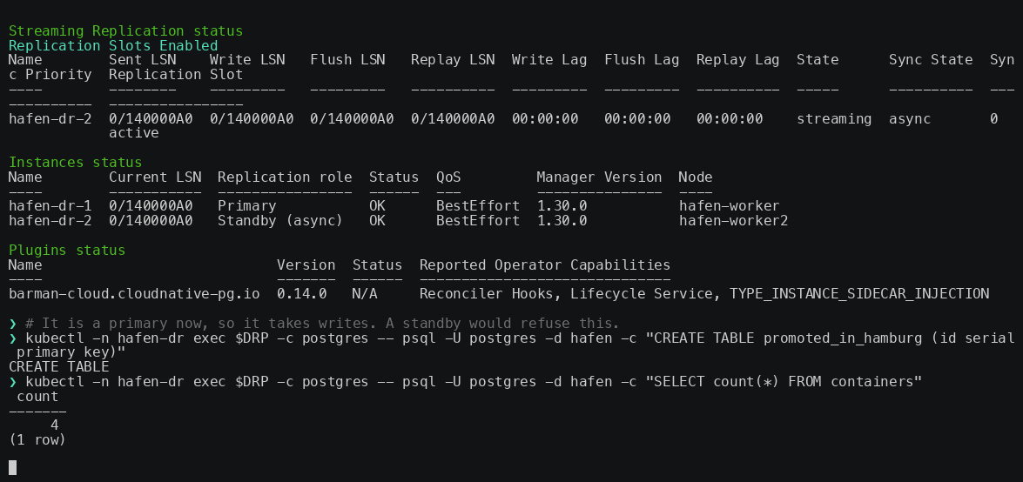1023x482 pixels.
Task: Click the "Reported Operator Capabilities" header
Action: [x=545, y=265]
